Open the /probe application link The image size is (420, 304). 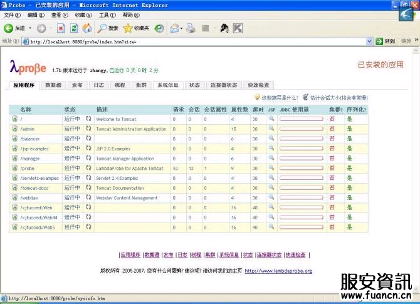[28, 169]
